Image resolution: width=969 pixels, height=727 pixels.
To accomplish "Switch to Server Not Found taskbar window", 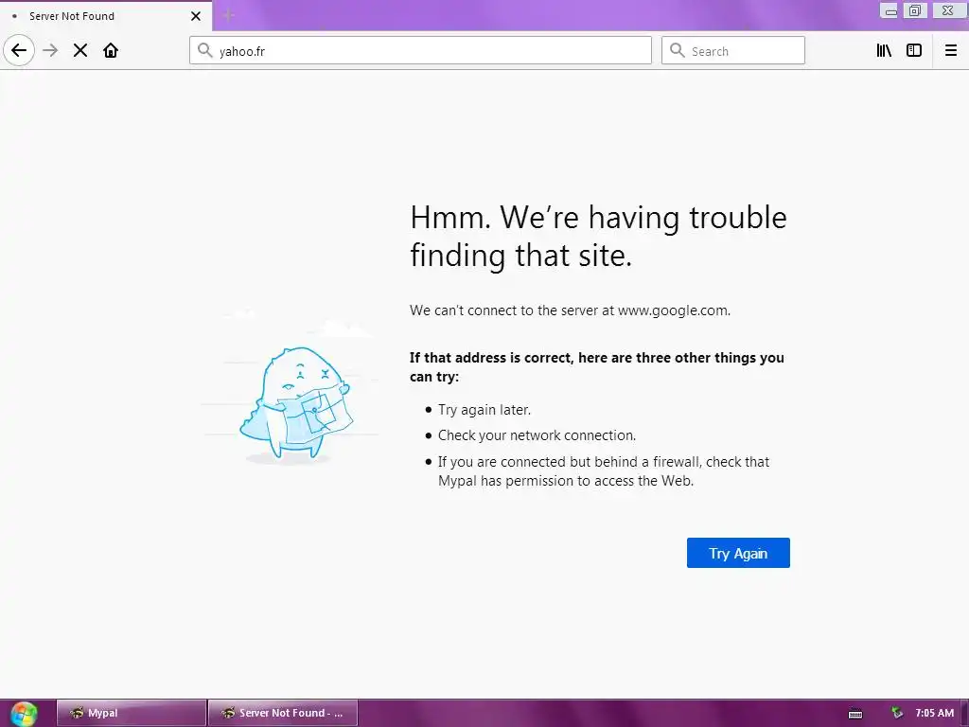I will [283, 713].
